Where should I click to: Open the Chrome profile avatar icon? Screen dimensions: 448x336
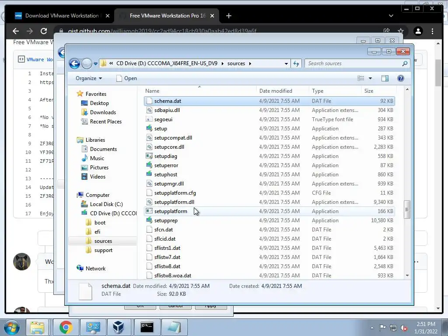click(418, 31)
